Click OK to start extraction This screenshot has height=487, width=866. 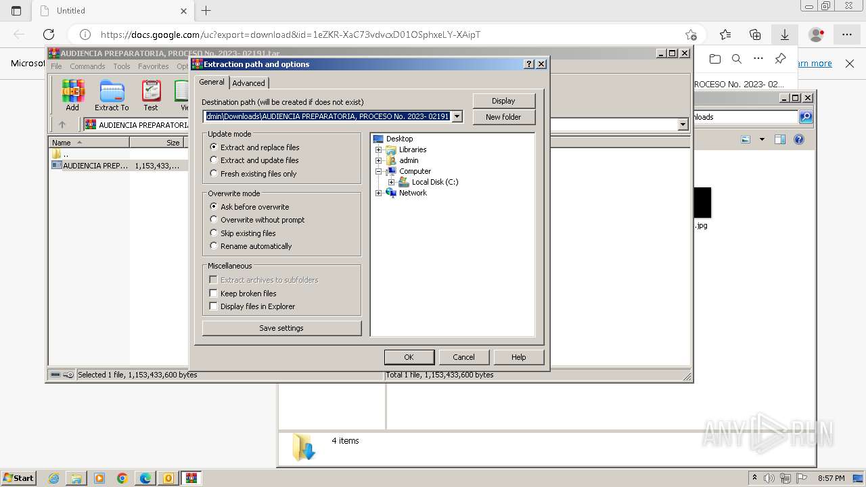click(x=409, y=357)
